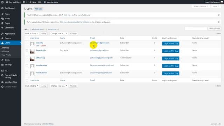Select the All Users submenu item
This screenshot has width=224, height=126.
[x=5, y=48]
